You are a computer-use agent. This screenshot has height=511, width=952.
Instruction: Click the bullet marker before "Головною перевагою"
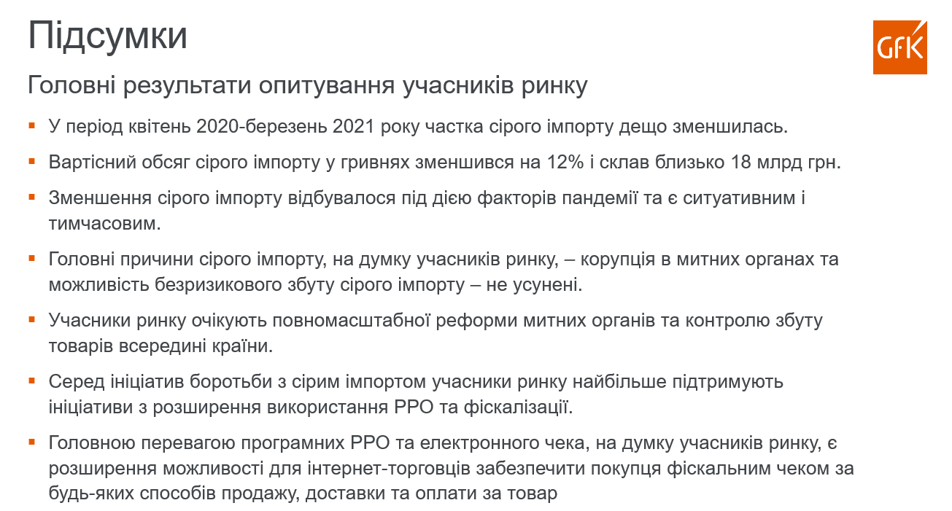tap(32, 442)
